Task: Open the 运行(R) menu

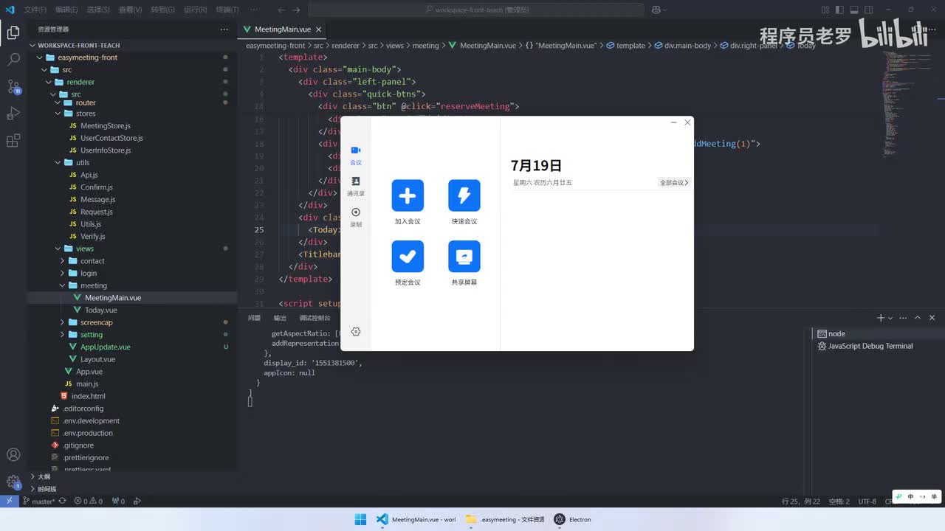Action: click(x=195, y=10)
